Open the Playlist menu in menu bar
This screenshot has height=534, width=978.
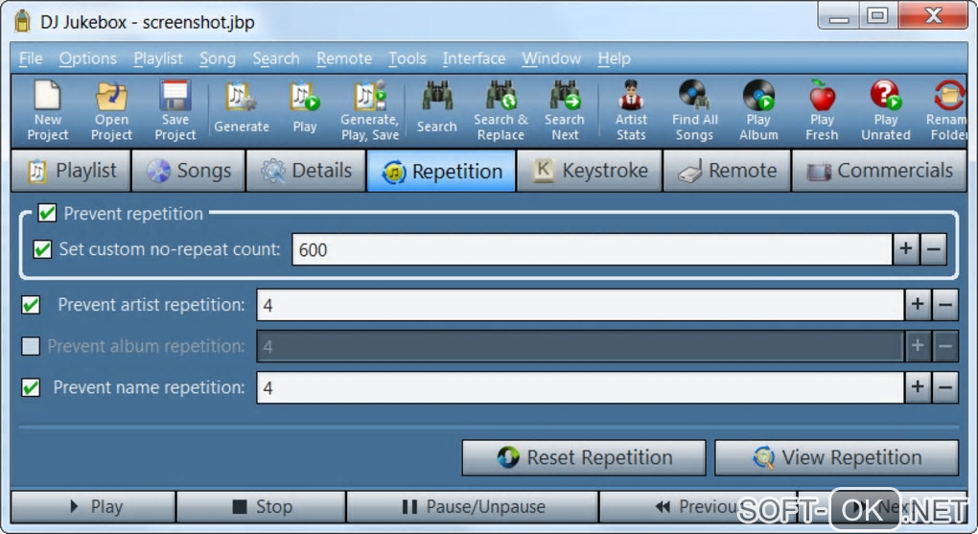pos(158,58)
